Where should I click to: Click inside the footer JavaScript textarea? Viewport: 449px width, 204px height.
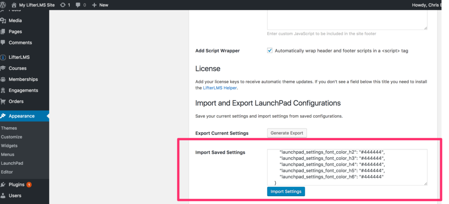(347, 20)
